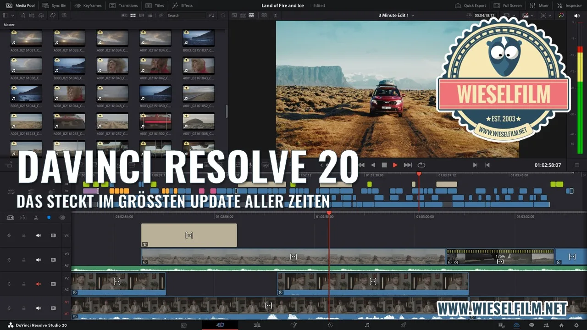Click the relink/sync clips icon
The width and height of the screenshot is (587, 330).
click(x=53, y=15)
